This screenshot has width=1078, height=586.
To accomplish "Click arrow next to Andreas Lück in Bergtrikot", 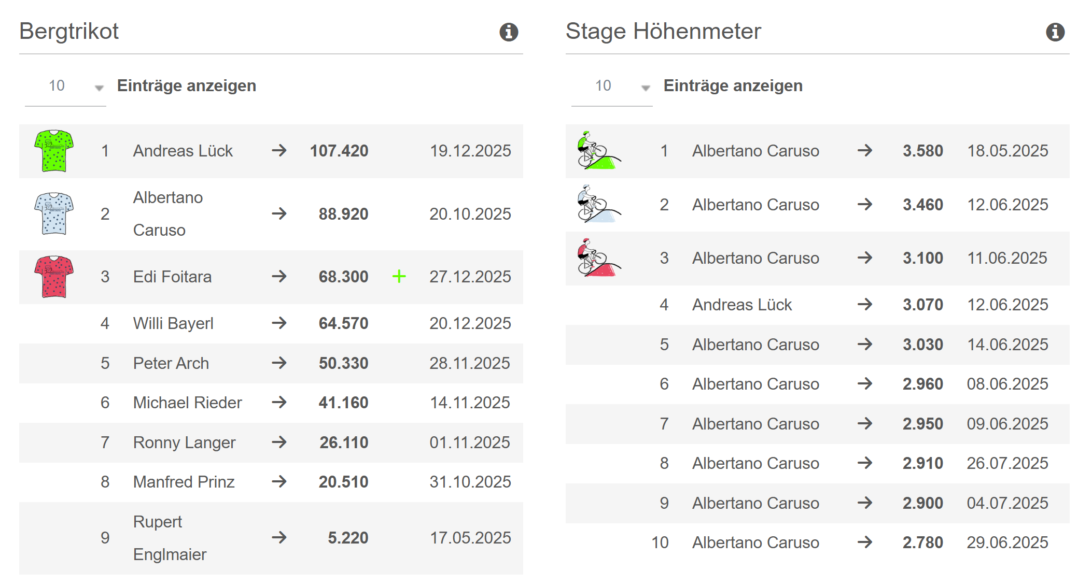I will pyautogui.click(x=279, y=151).
